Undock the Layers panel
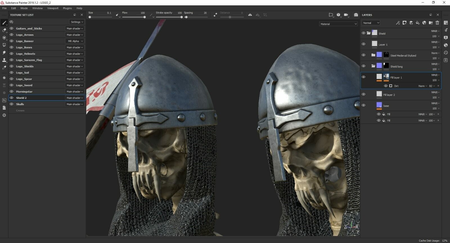The image size is (450, 243). pyautogui.click(x=431, y=15)
